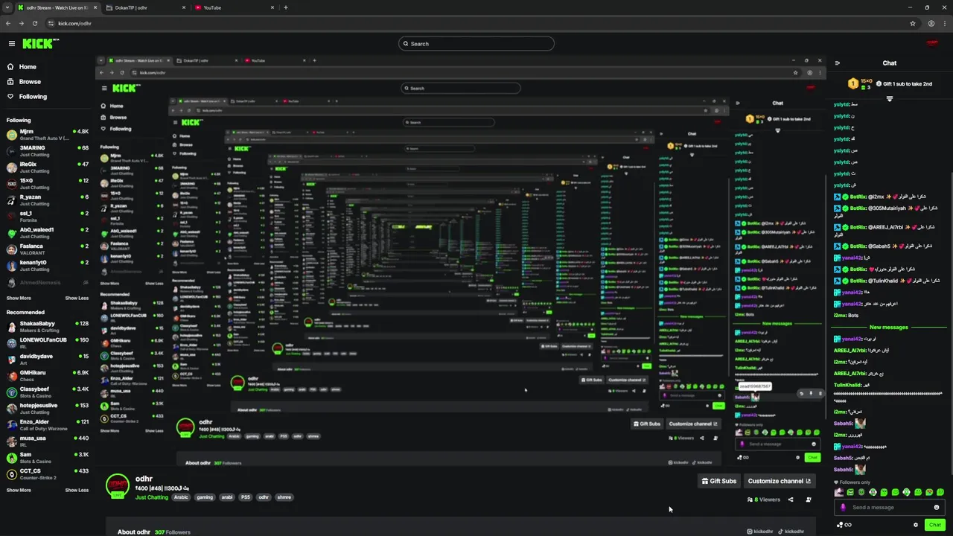Click the Gift Subs button
Viewport: 953px width, 536px height.
pyautogui.click(x=718, y=481)
